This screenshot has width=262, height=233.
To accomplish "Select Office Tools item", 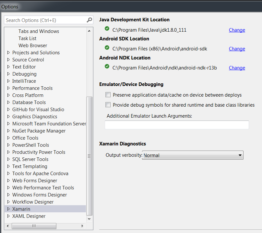I will [x=25, y=138].
